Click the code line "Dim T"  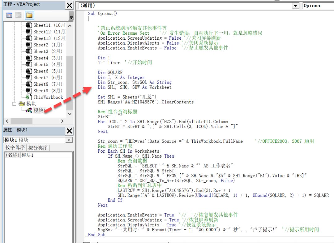pos(104,58)
